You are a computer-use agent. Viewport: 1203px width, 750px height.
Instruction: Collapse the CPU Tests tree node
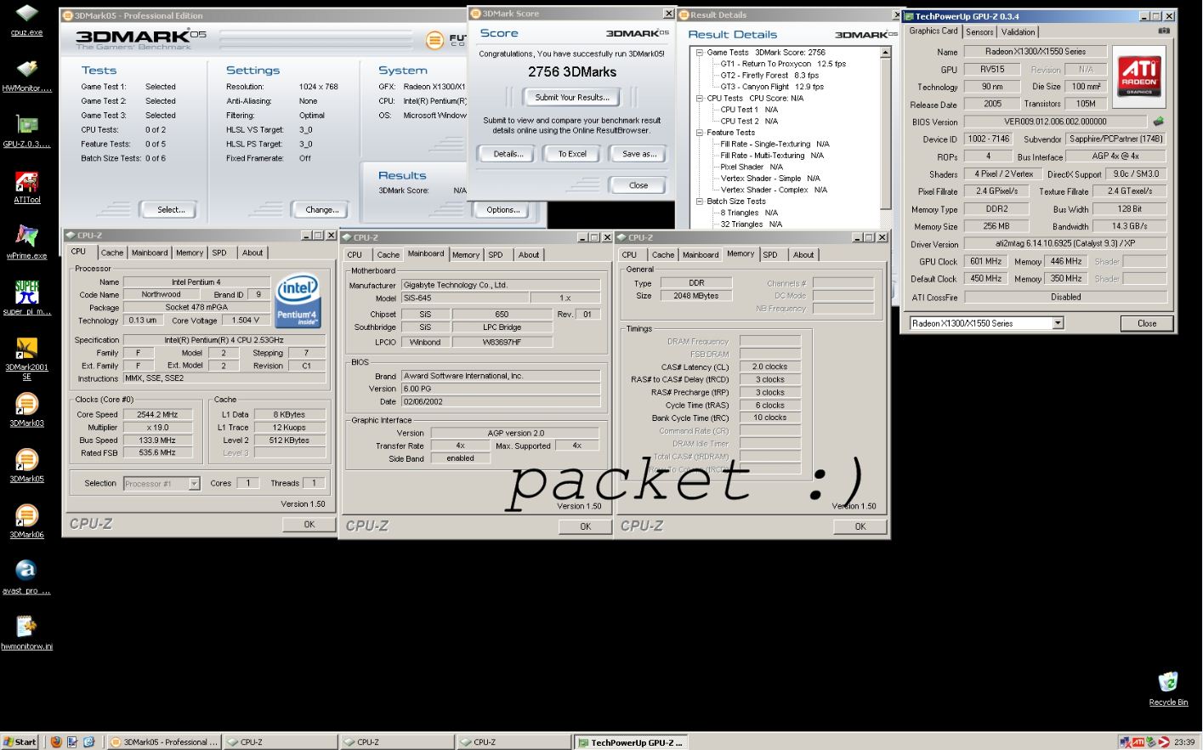click(699, 98)
